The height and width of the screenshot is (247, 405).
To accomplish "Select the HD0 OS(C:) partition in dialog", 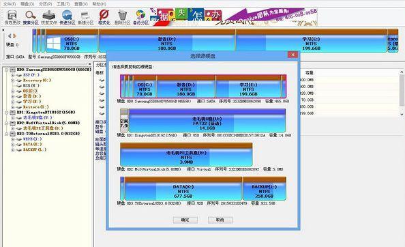I will point(145,87).
